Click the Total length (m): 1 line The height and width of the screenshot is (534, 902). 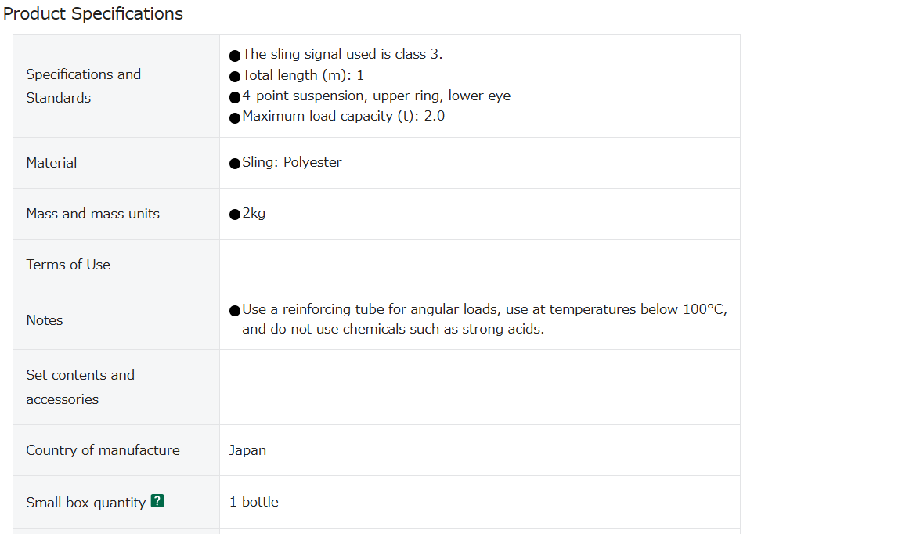[296, 75]
